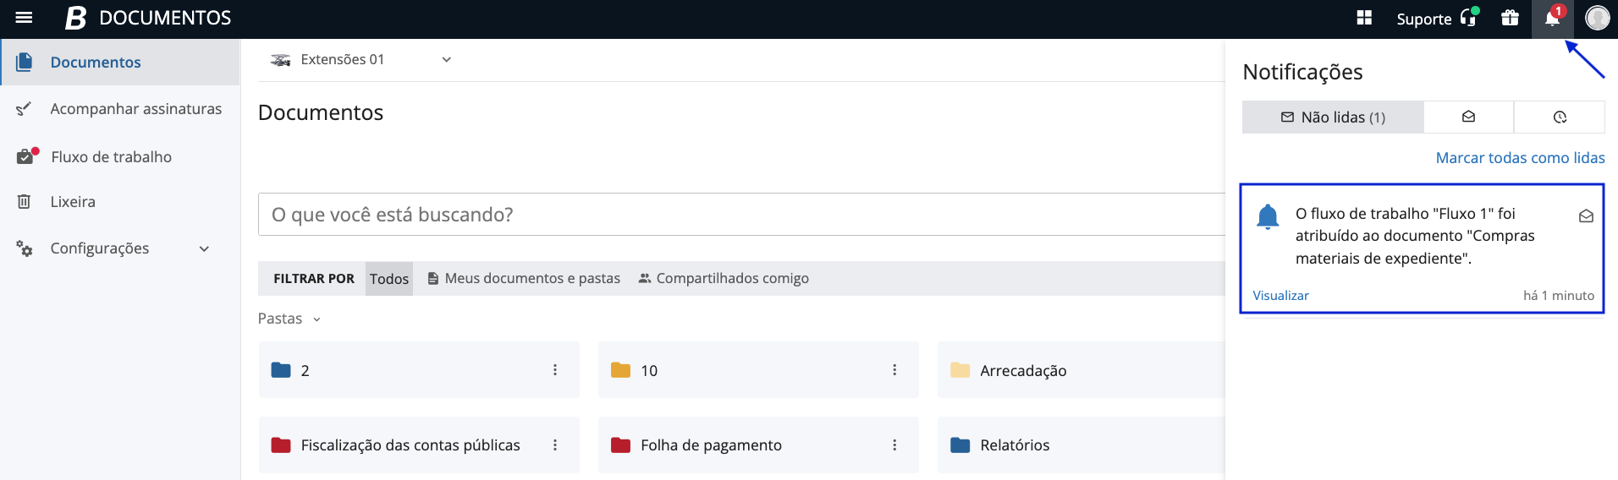Filter by Meus documentos e pastas
1618x480 pixels.
point(524,279)
